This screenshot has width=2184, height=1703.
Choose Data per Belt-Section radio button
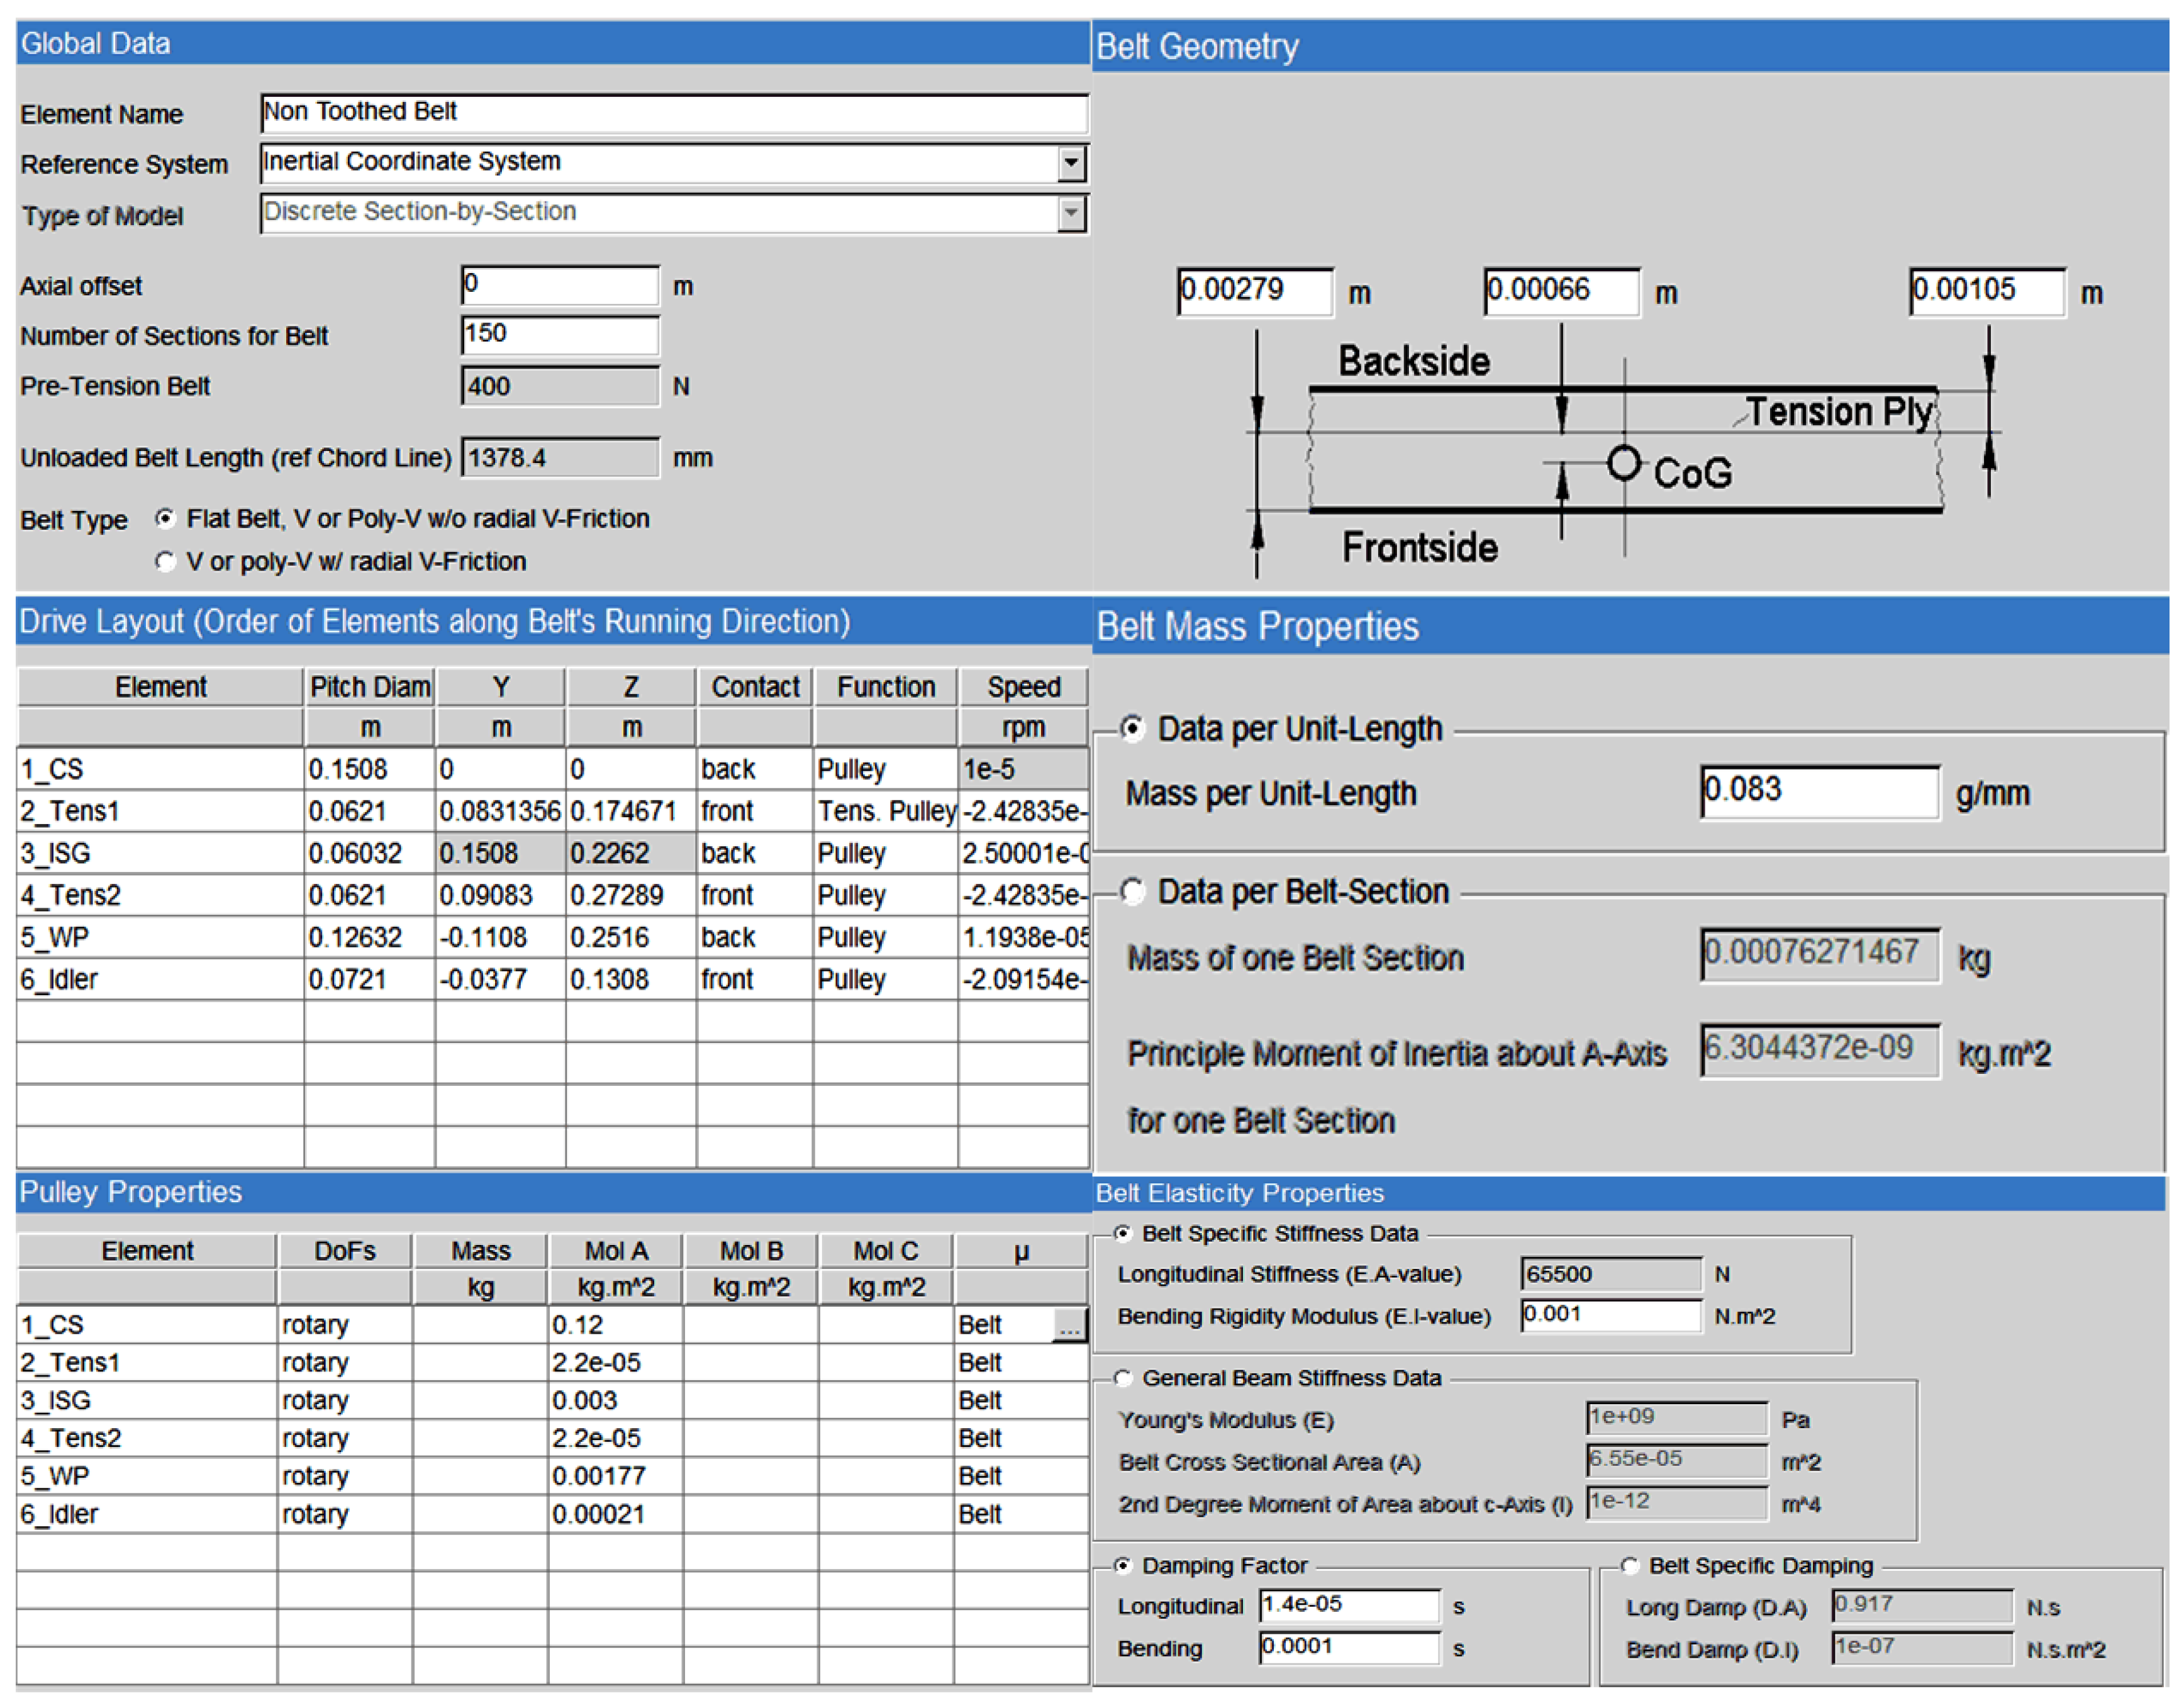click(x=1132, y=891)
